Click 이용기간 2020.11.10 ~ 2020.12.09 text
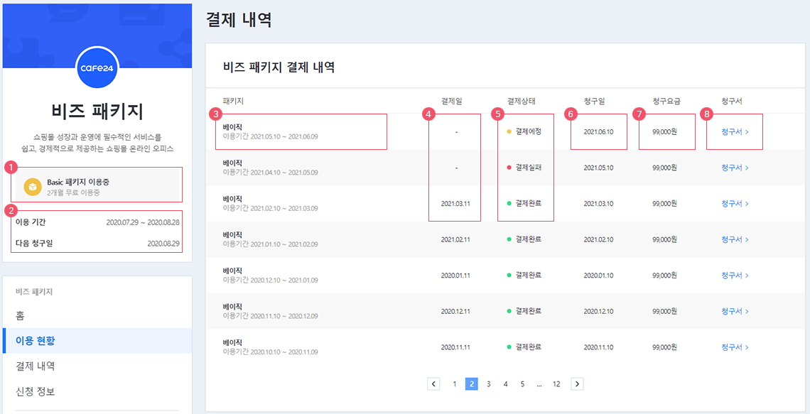Screen dimensions: 810x414 click(x=270, y=316)
